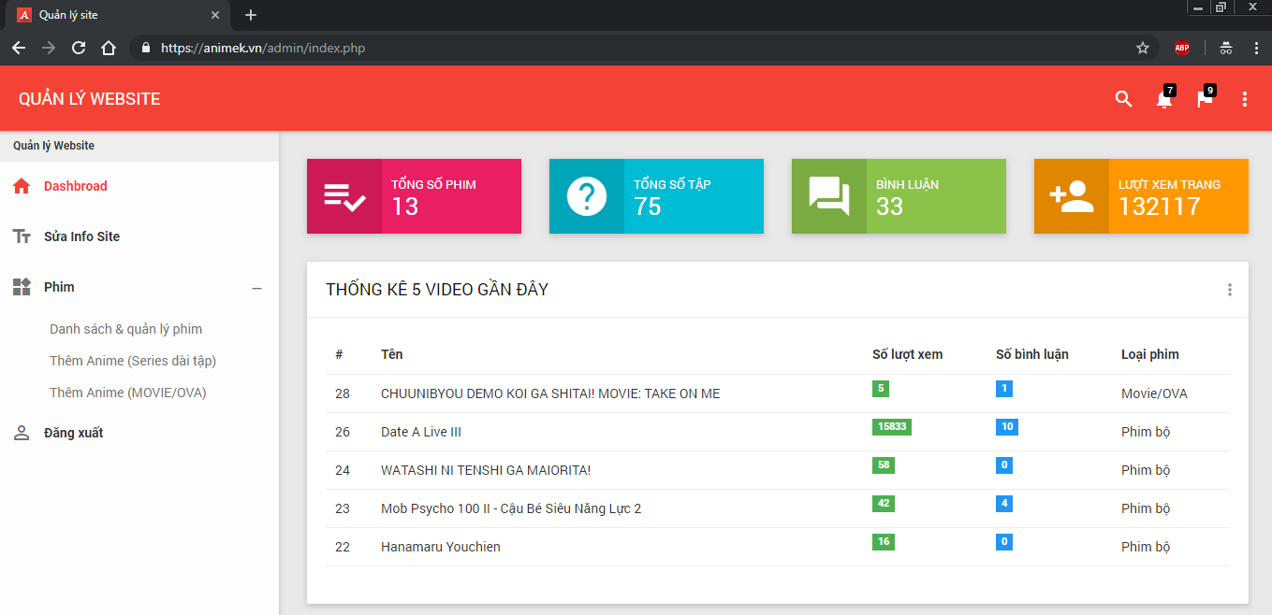Click the QUẢN LÝ WEBSITE header title

click(x=90, y=99)
